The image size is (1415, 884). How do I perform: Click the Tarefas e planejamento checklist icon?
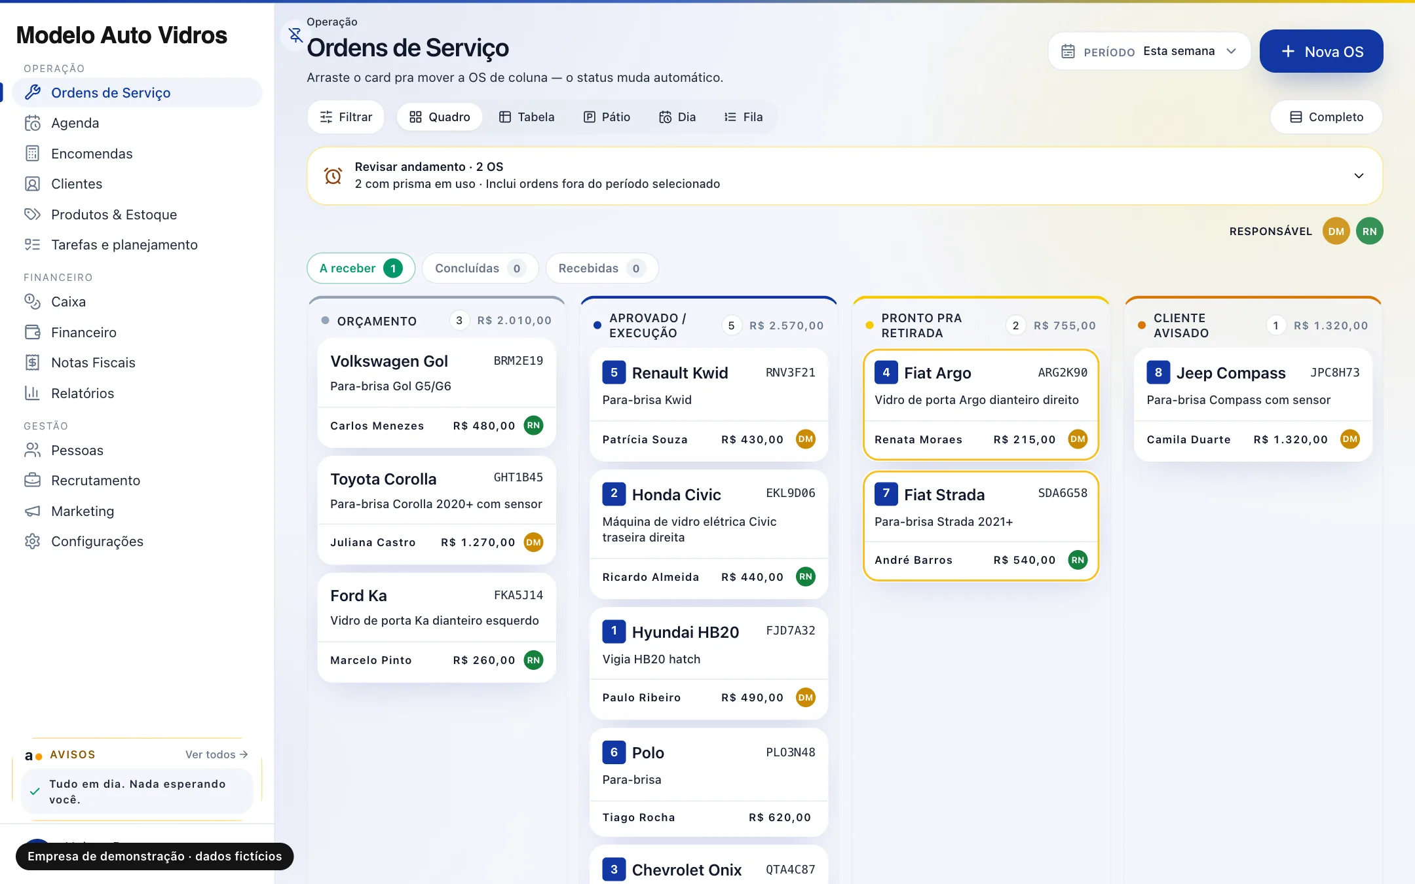[32, 245]
